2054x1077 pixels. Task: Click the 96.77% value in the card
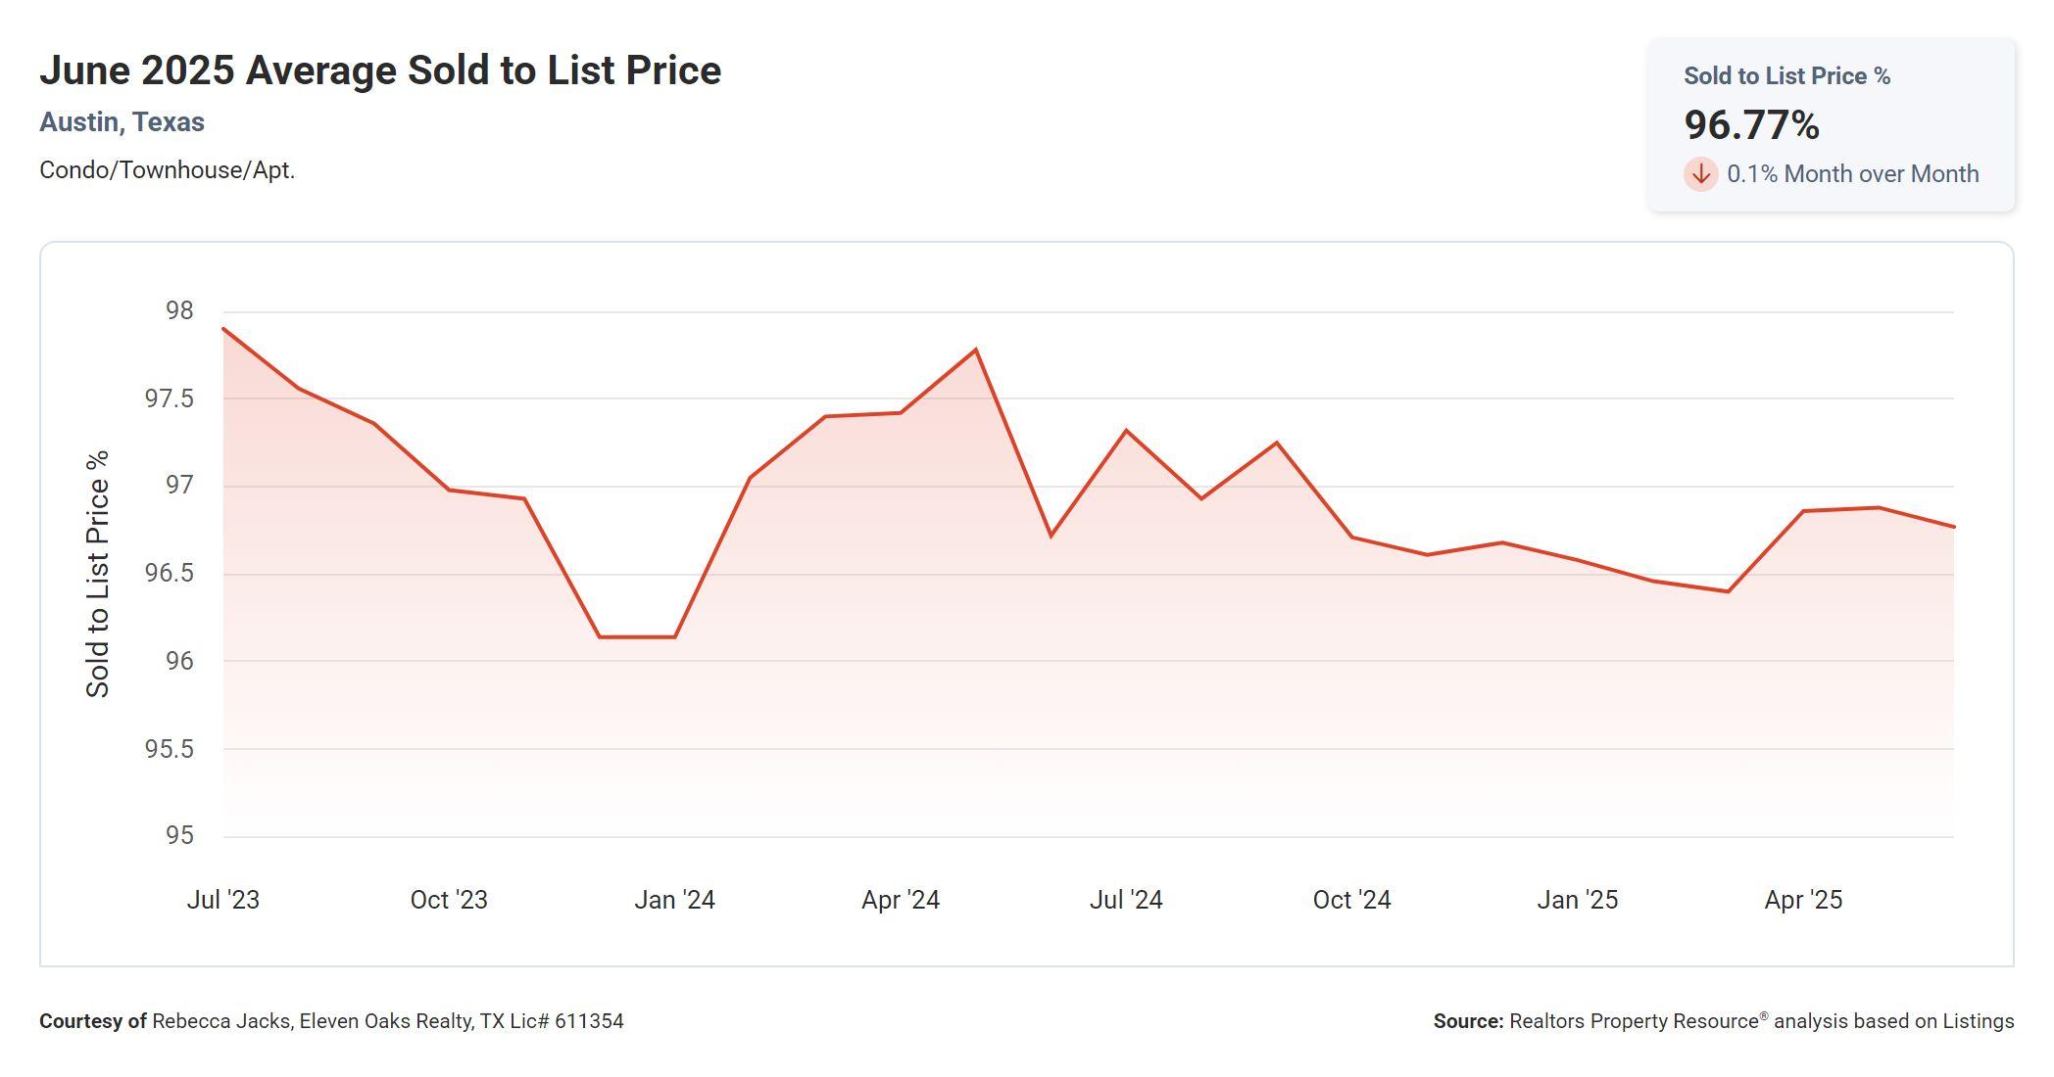pyautogui.click(x=1751, y=125)
